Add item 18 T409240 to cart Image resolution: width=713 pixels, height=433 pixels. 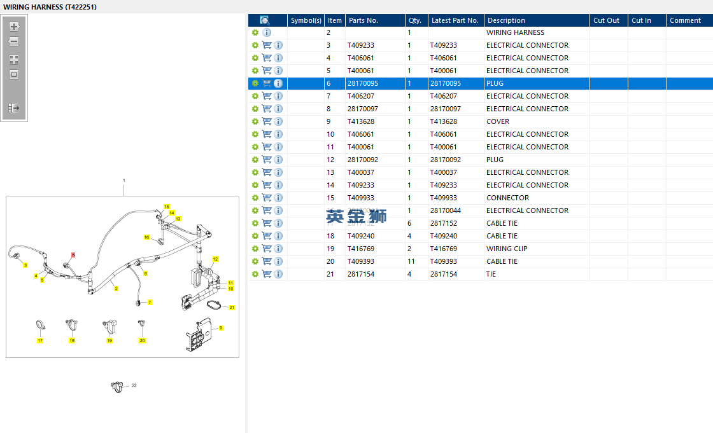click(267, 236)
